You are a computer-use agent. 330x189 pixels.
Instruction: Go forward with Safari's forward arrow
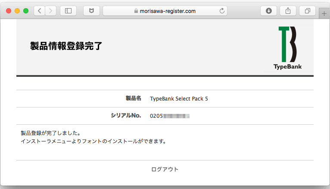(50, 11)
